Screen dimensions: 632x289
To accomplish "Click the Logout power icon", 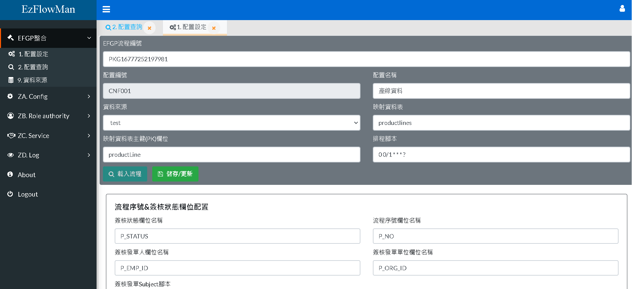I will coord(10,194).
